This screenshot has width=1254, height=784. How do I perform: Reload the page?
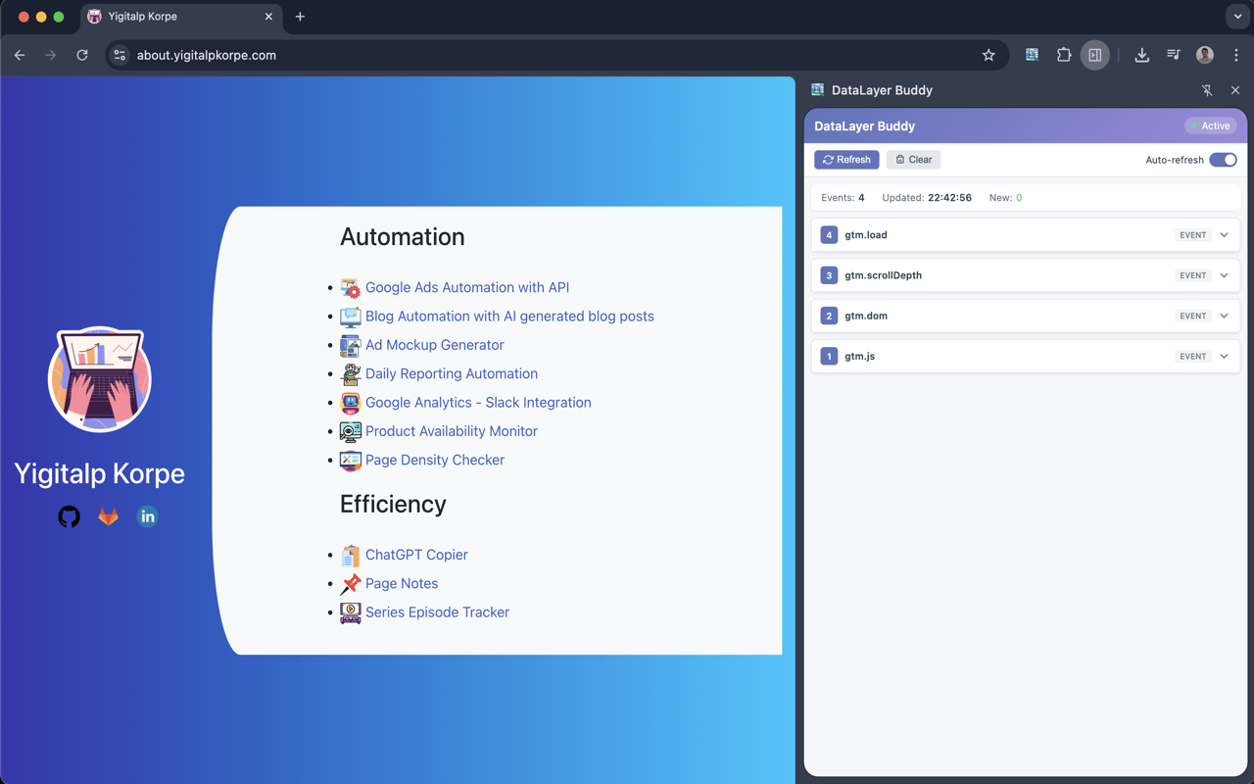(x=82, y=55)
